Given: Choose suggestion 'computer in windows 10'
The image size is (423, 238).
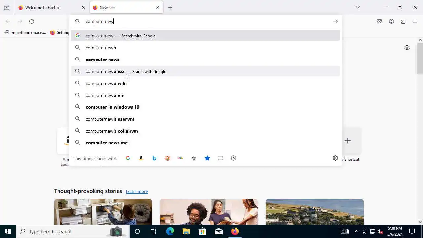Looking at the screenshot, I should [206, 107].
